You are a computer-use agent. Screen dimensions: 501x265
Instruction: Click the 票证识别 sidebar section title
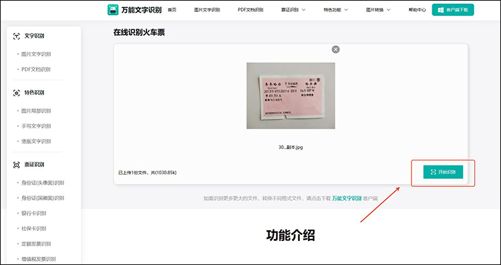(34, 165)
